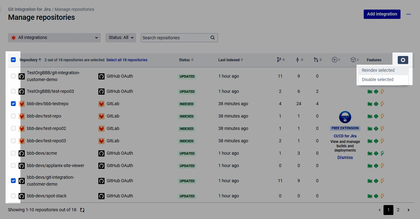Sort by the branches column icon

(281, 60)
